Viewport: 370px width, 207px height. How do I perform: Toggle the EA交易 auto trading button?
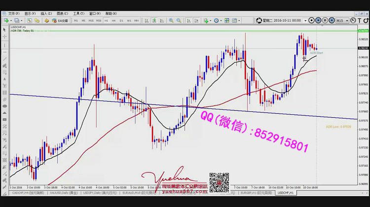(x=60, y=21)
